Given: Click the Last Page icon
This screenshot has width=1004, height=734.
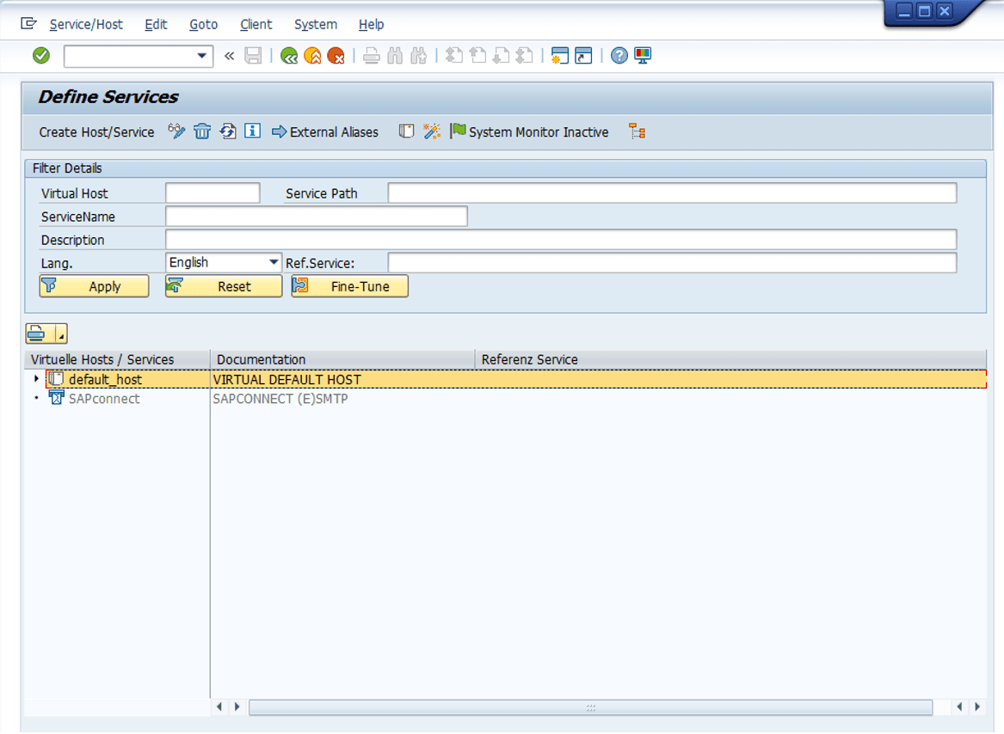Looking at the screenshot, I should pyautogui.click(x=525, y=56).
